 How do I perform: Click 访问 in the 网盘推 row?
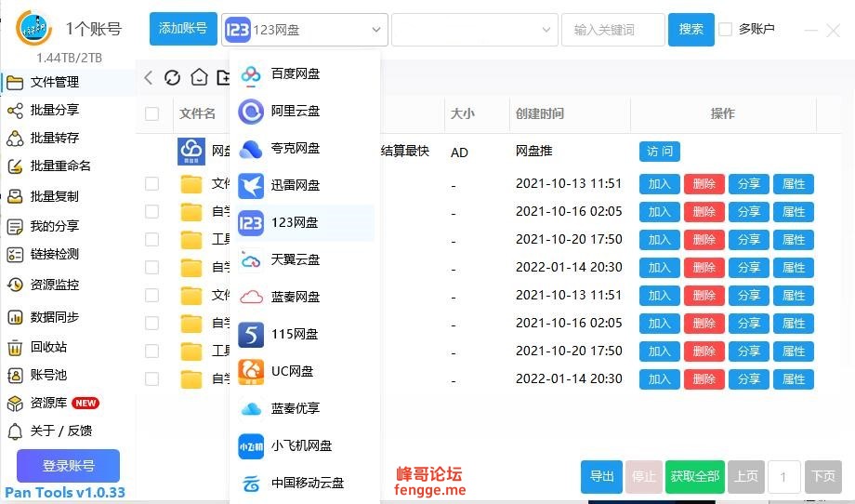tap(660, 152)
